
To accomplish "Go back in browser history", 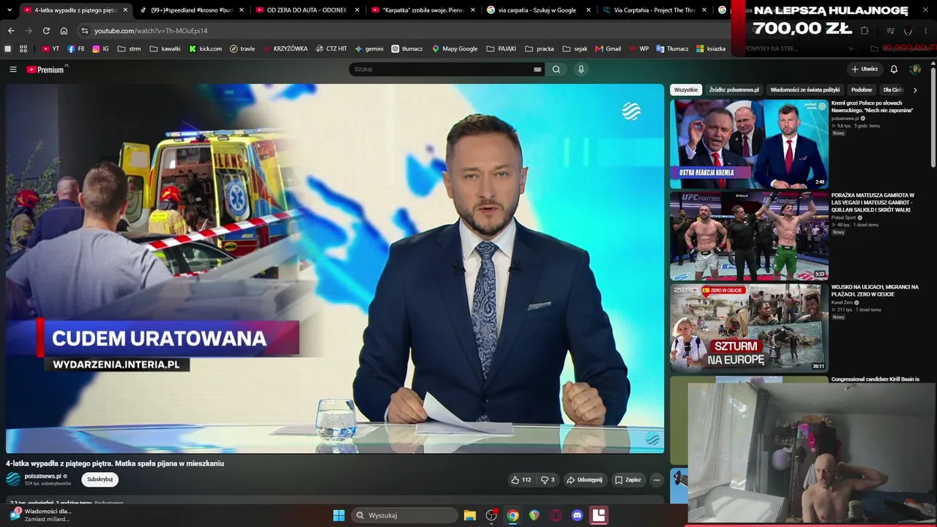I will point(11,31).
